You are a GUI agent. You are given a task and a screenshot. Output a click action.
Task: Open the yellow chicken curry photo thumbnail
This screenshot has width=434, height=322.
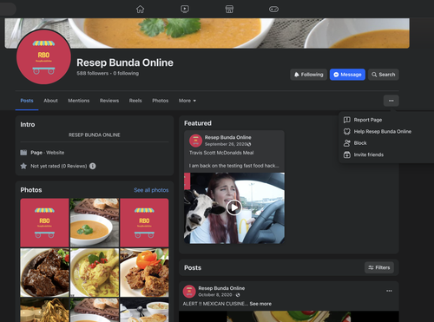coord(95,273)
